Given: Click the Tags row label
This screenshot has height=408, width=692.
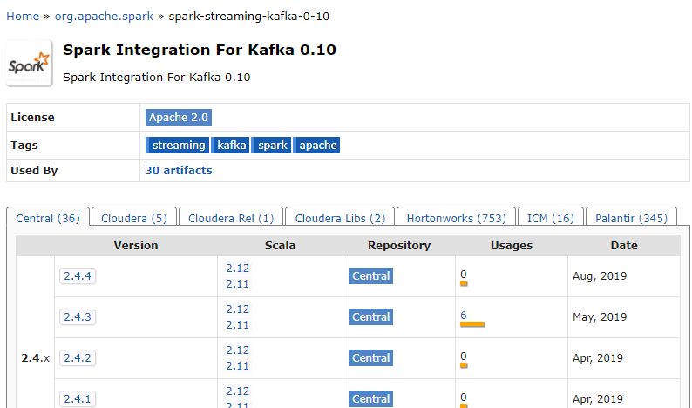Looking at the screenshot, I should (x=24, y=146).
